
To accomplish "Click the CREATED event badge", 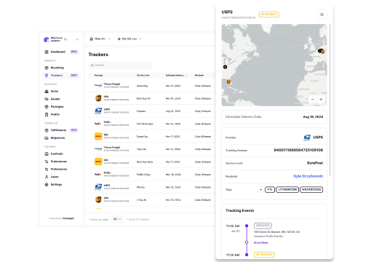I will point(263,226).
